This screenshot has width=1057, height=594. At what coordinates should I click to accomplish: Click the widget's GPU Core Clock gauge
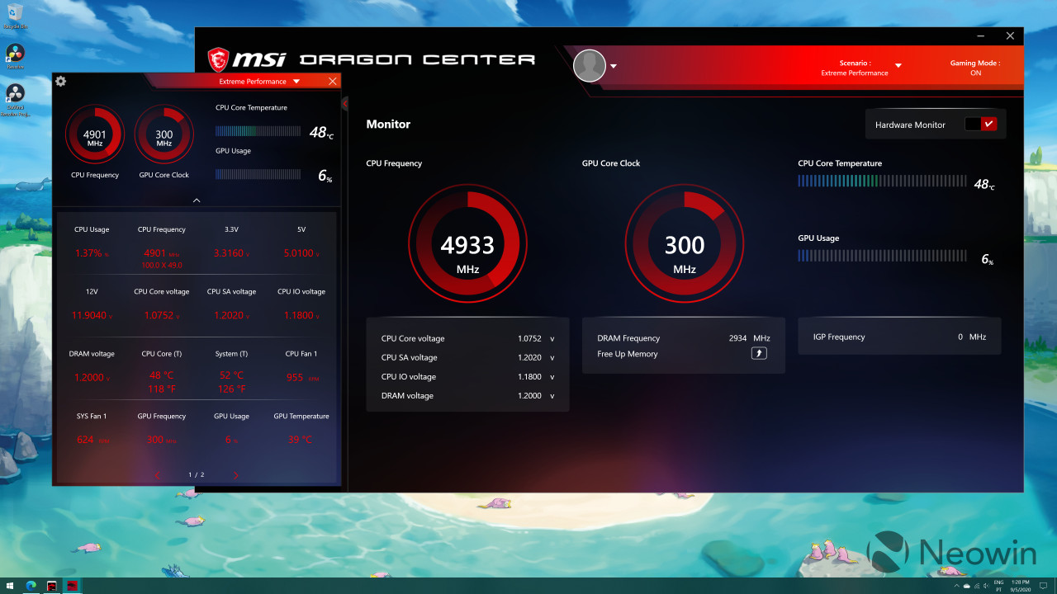pyautogui.click(x=164, y=134)
